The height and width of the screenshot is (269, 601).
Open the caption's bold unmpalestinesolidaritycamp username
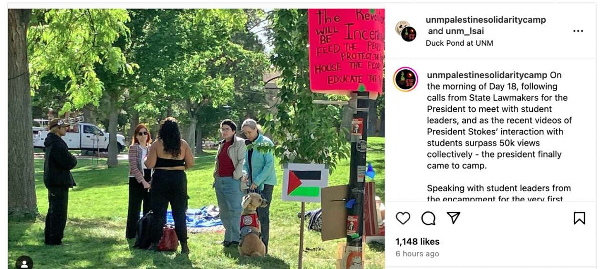pos(487,75)
